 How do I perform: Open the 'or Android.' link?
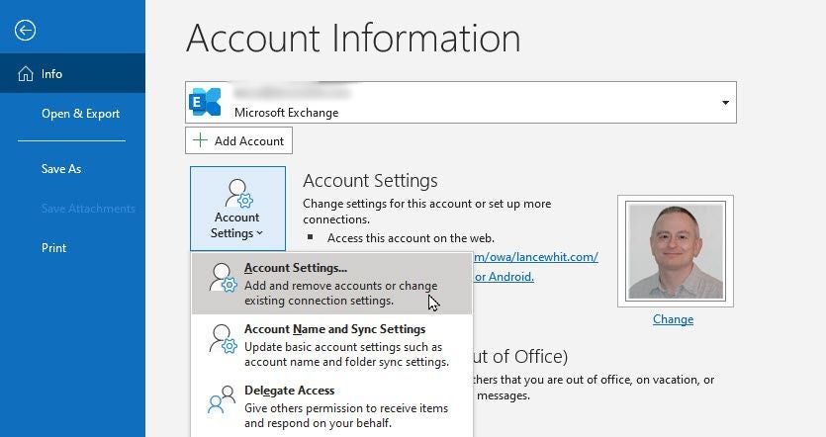[505, 277]
